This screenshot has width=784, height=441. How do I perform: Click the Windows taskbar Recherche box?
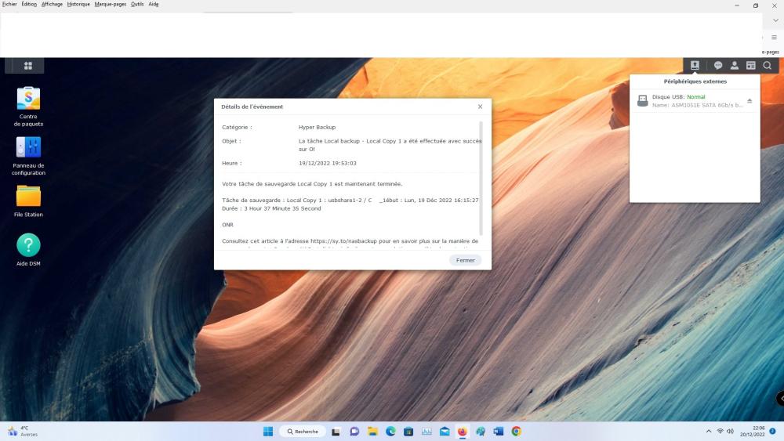303,432
